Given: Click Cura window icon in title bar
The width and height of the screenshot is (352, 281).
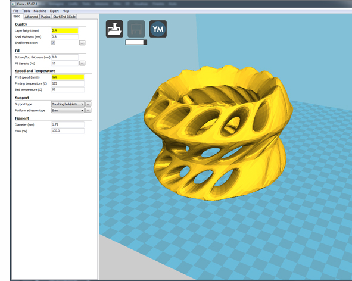Looking at the screenshot, I should point(13,4).
